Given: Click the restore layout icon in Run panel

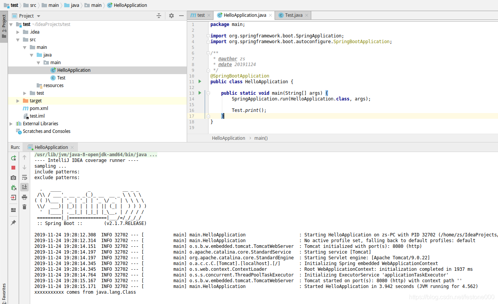Looking at the screenshot, I should [x=13, y=210].
